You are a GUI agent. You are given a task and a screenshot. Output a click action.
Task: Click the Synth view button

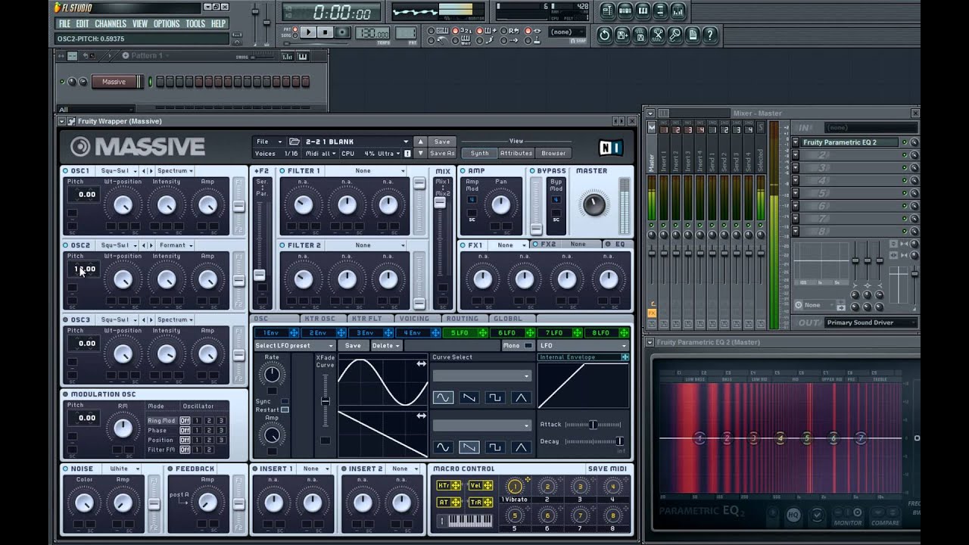(x=479, y=154)
